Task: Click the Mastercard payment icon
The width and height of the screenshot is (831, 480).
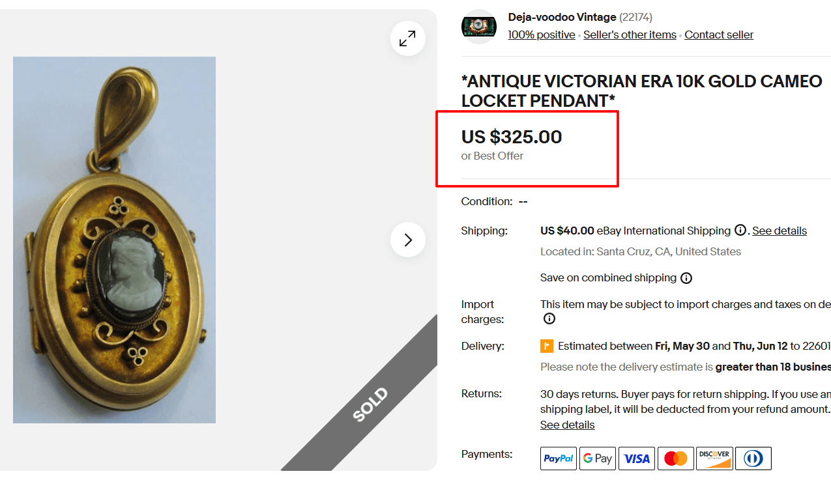Action: point(676,459)
